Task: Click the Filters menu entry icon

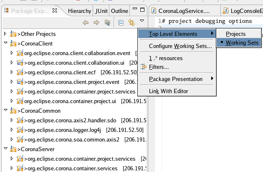Action: 144,67
